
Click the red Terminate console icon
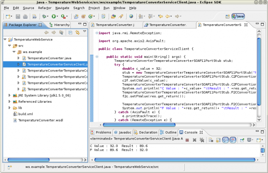[x=187, y=140]
